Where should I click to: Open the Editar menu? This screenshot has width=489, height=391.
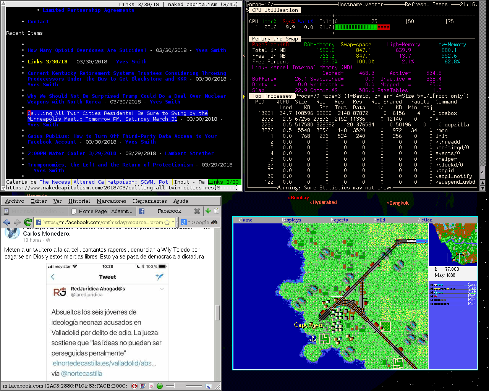click(x=39, y=201)
